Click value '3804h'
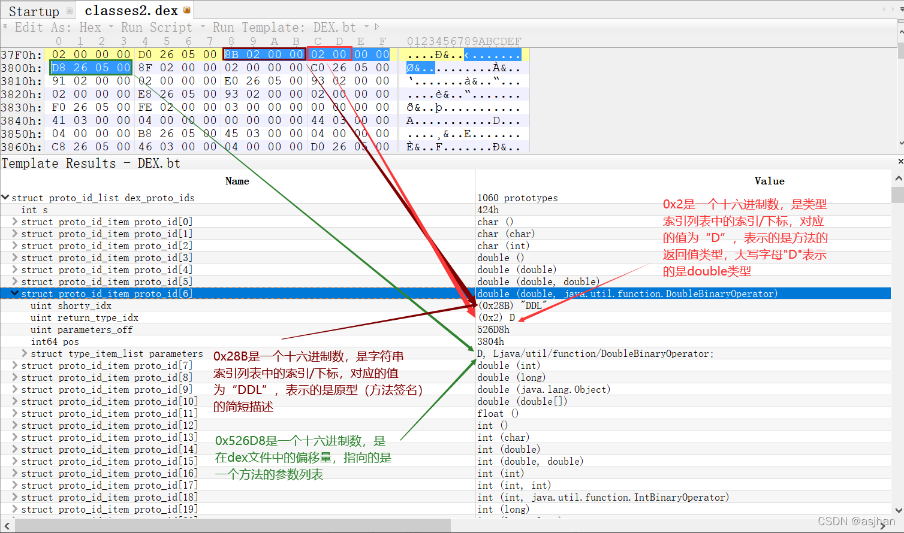Image resolution: width=904 pixels, height=533 pixels. [x=490, y=341]
